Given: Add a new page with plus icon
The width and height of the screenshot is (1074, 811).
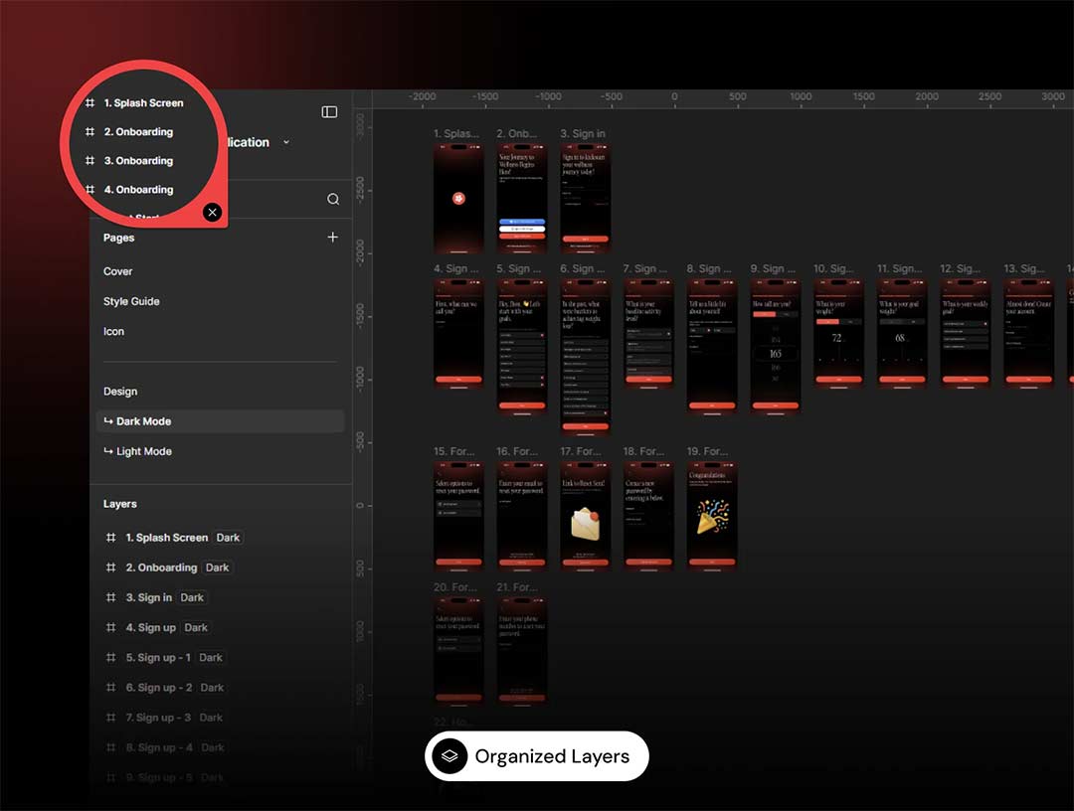Looking at the screenshot, I should pos(332,238).
